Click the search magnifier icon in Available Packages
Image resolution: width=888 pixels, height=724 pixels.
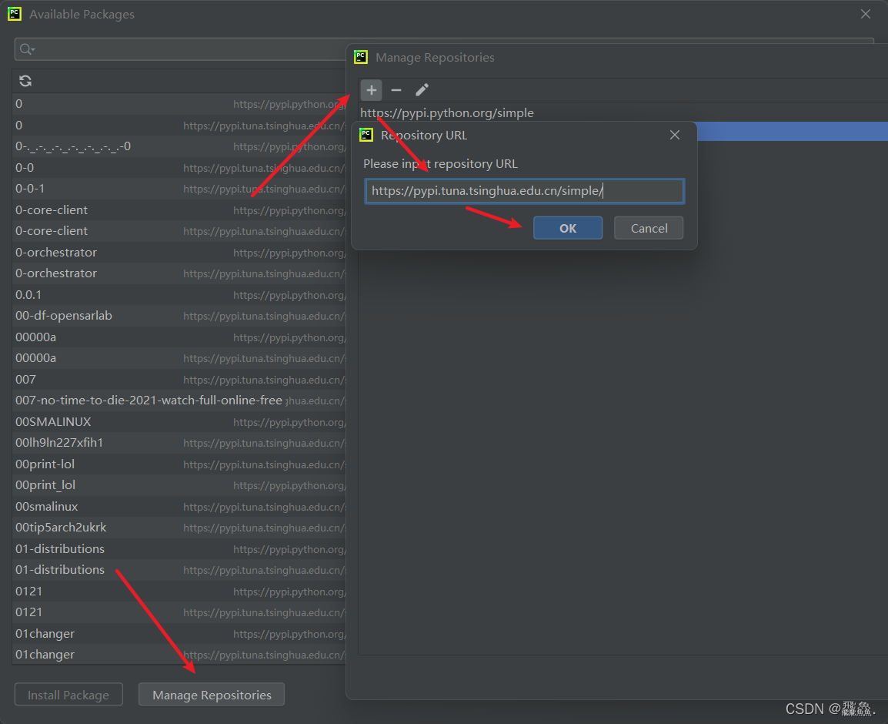[x=27, y=49]
